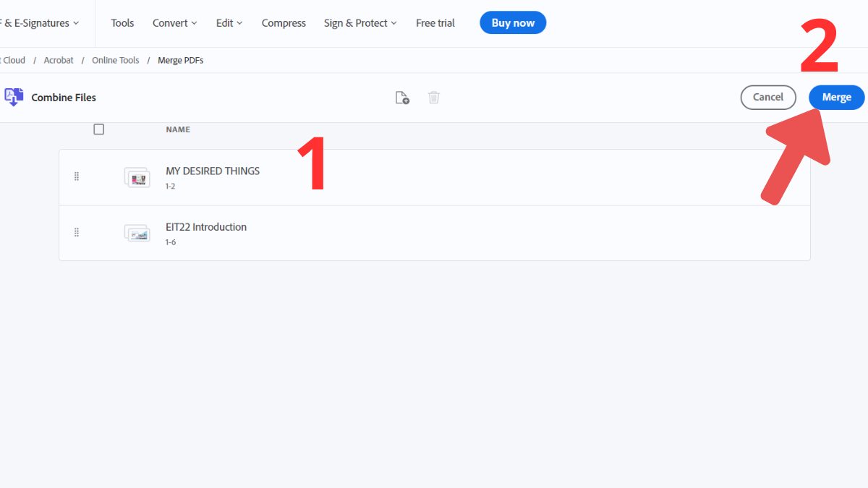This screenshot has height=488, width=868.
Task: Click the drag handle beside EIT22 Introduction
Action: click(76, 232)
